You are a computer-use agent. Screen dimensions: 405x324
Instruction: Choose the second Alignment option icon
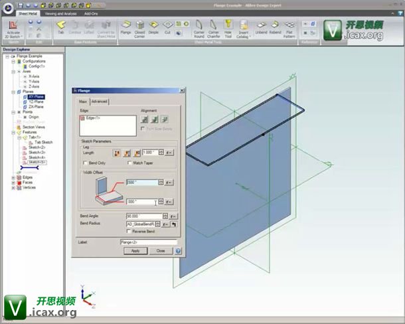click(x=154, y=119)
